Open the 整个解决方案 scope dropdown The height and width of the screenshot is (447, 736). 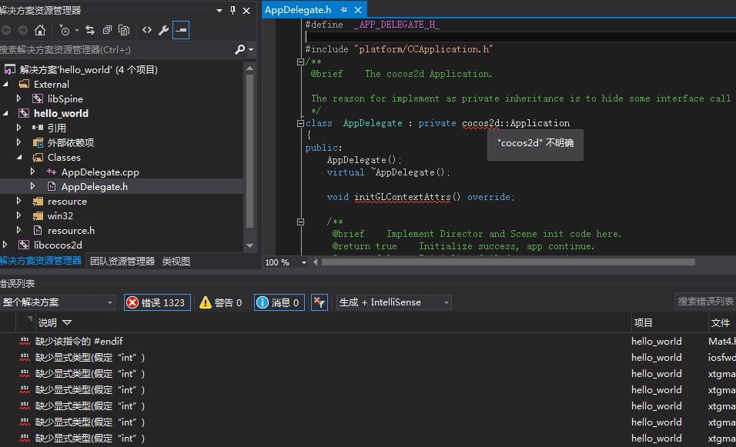point(58,302)
